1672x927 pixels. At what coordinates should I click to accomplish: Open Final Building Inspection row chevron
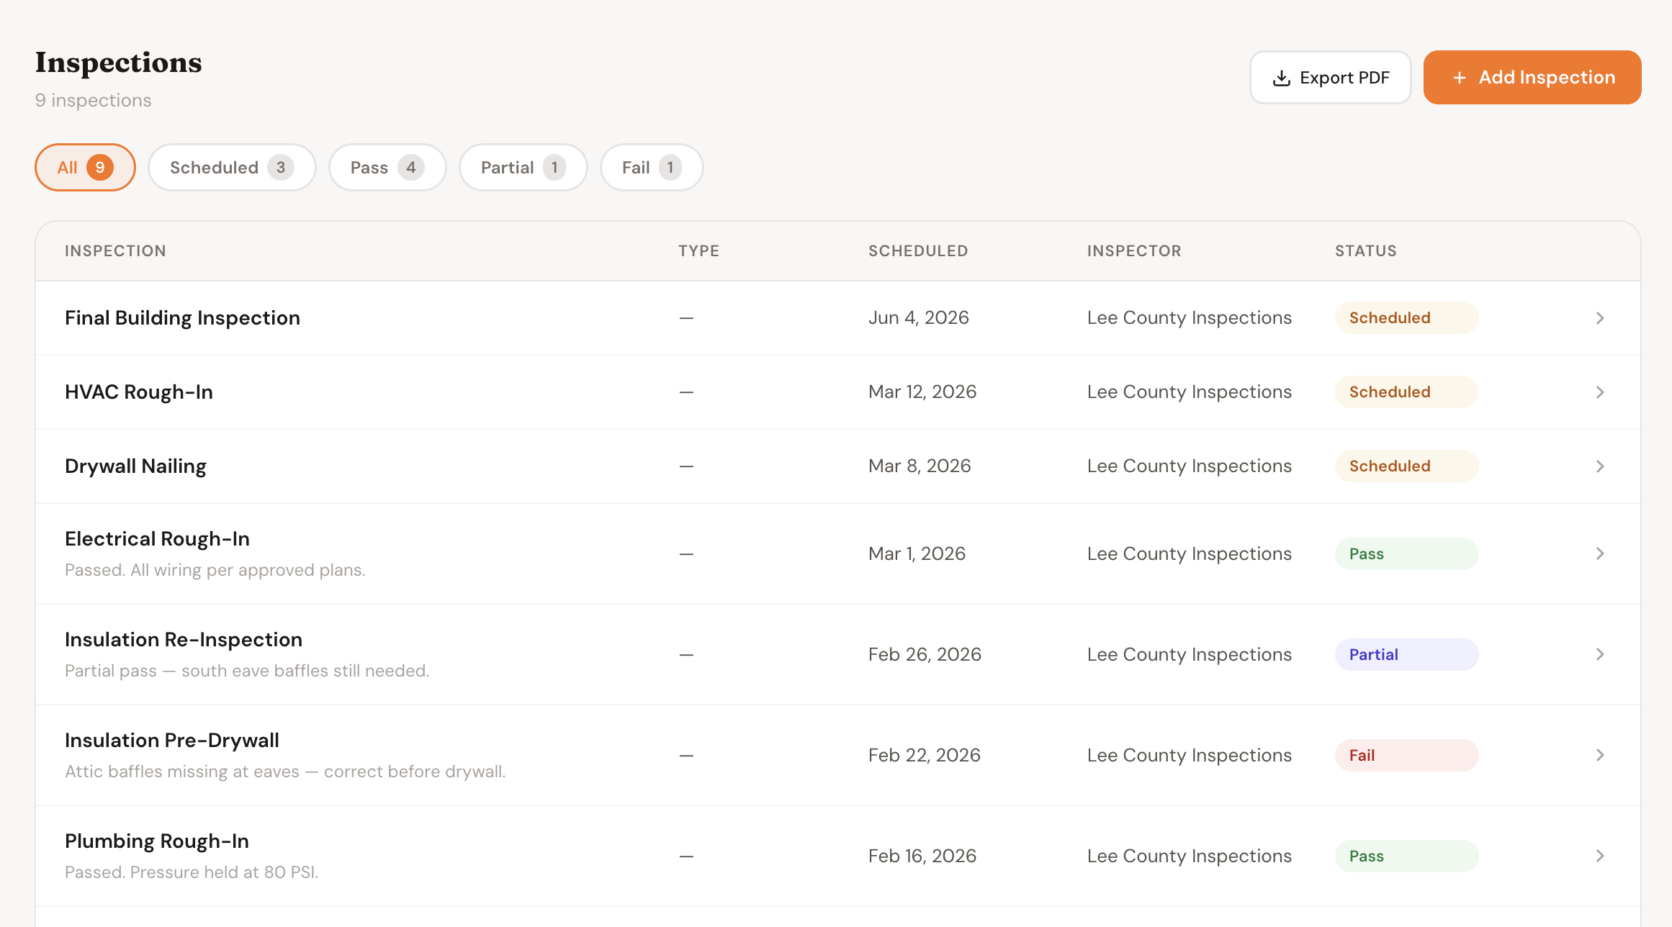click(x=1600, y=318)
